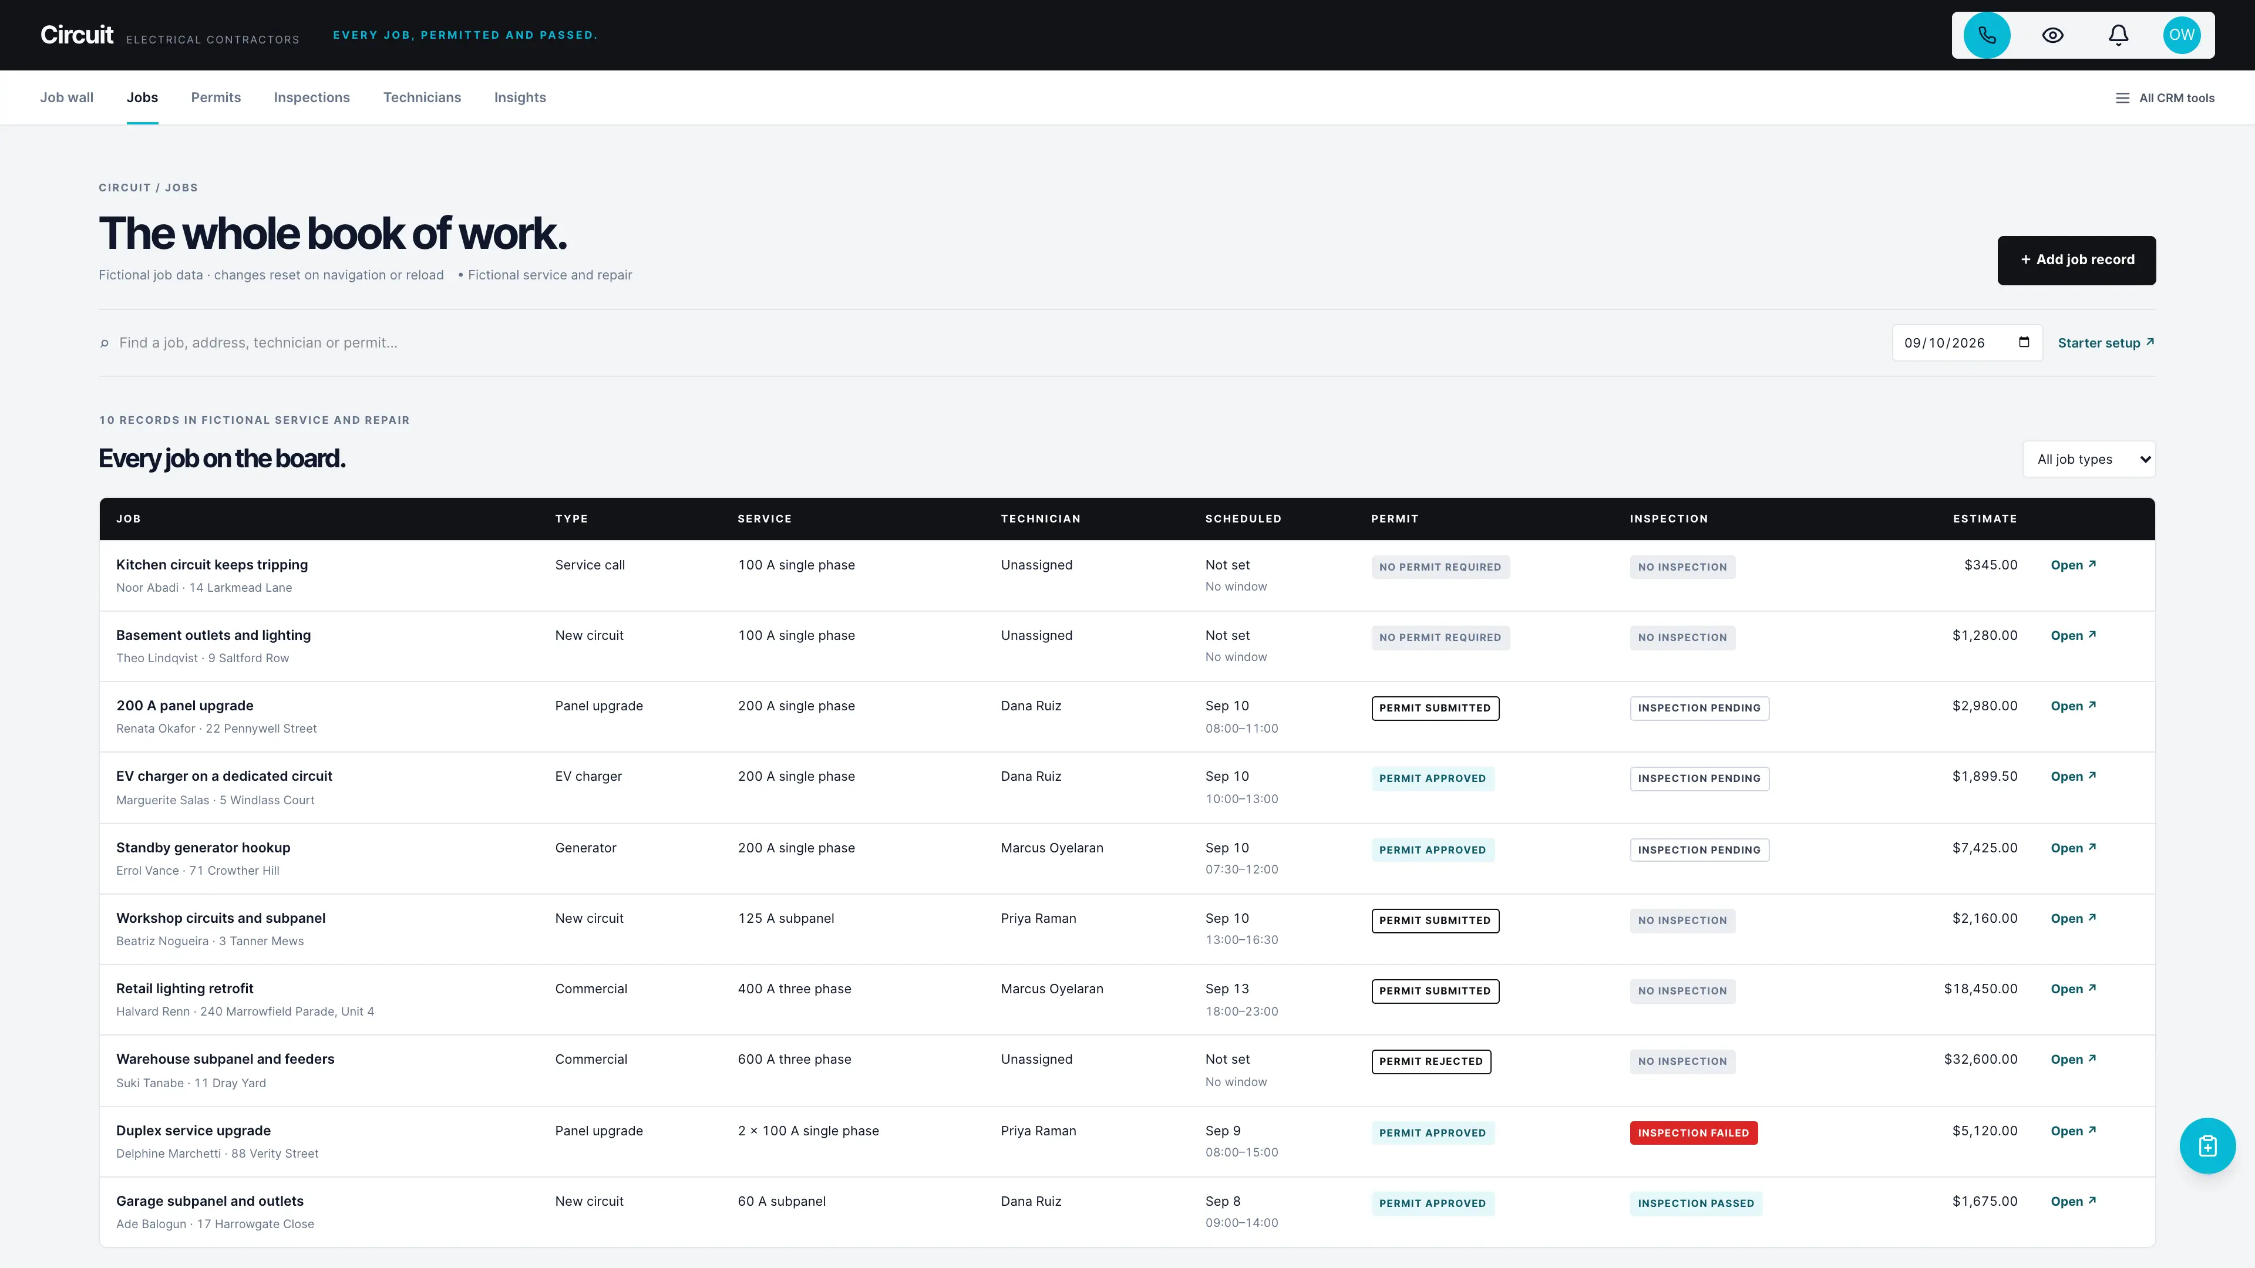Click Permit Submitted badge for 200 A panel upgrade
Viewport: 2255px width, 1268px height.
coord(1435,709)
